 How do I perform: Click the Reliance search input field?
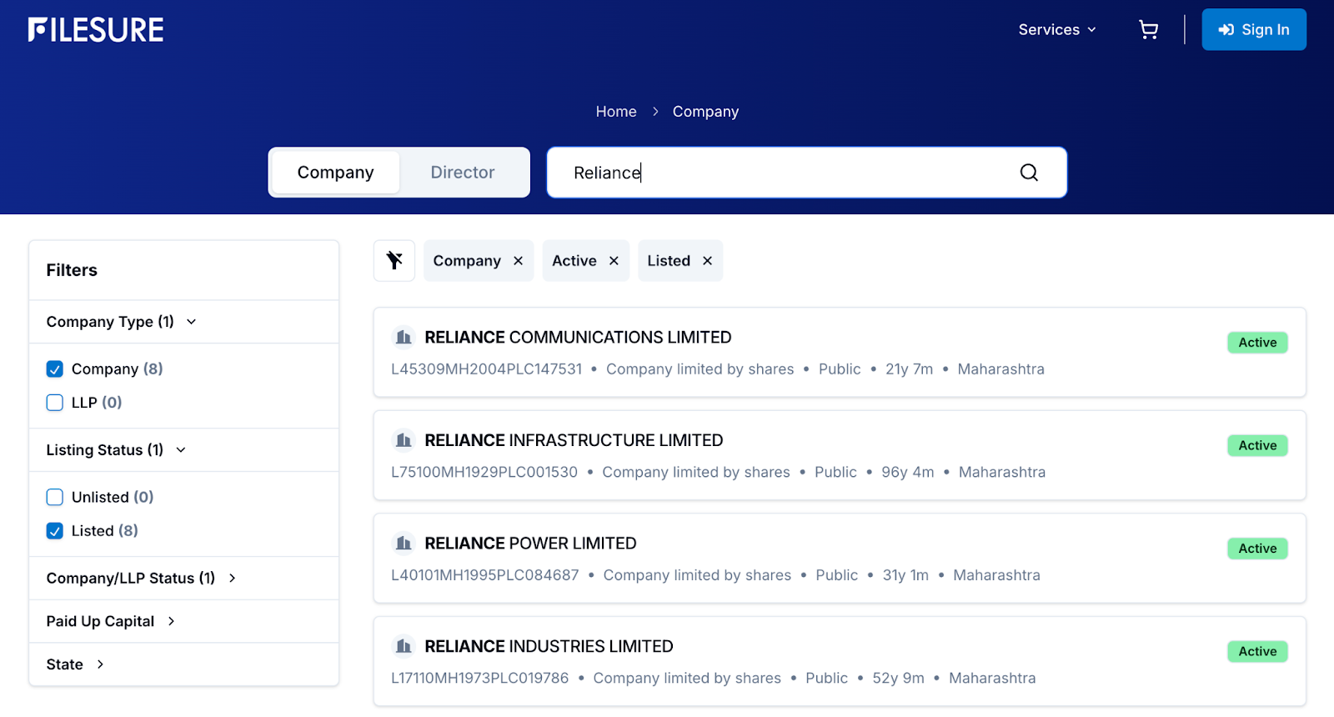point(784,173)
